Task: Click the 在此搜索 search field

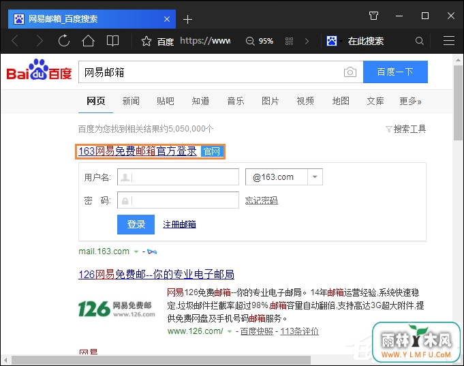Action: pyautogui.click(x=365, y=41)
